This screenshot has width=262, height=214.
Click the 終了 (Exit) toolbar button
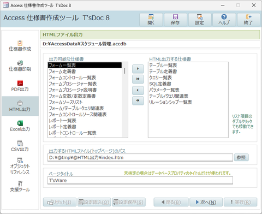(x=248, y=20)
